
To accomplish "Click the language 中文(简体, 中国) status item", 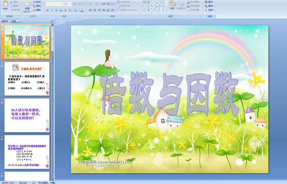I will (x=46, y=182).
